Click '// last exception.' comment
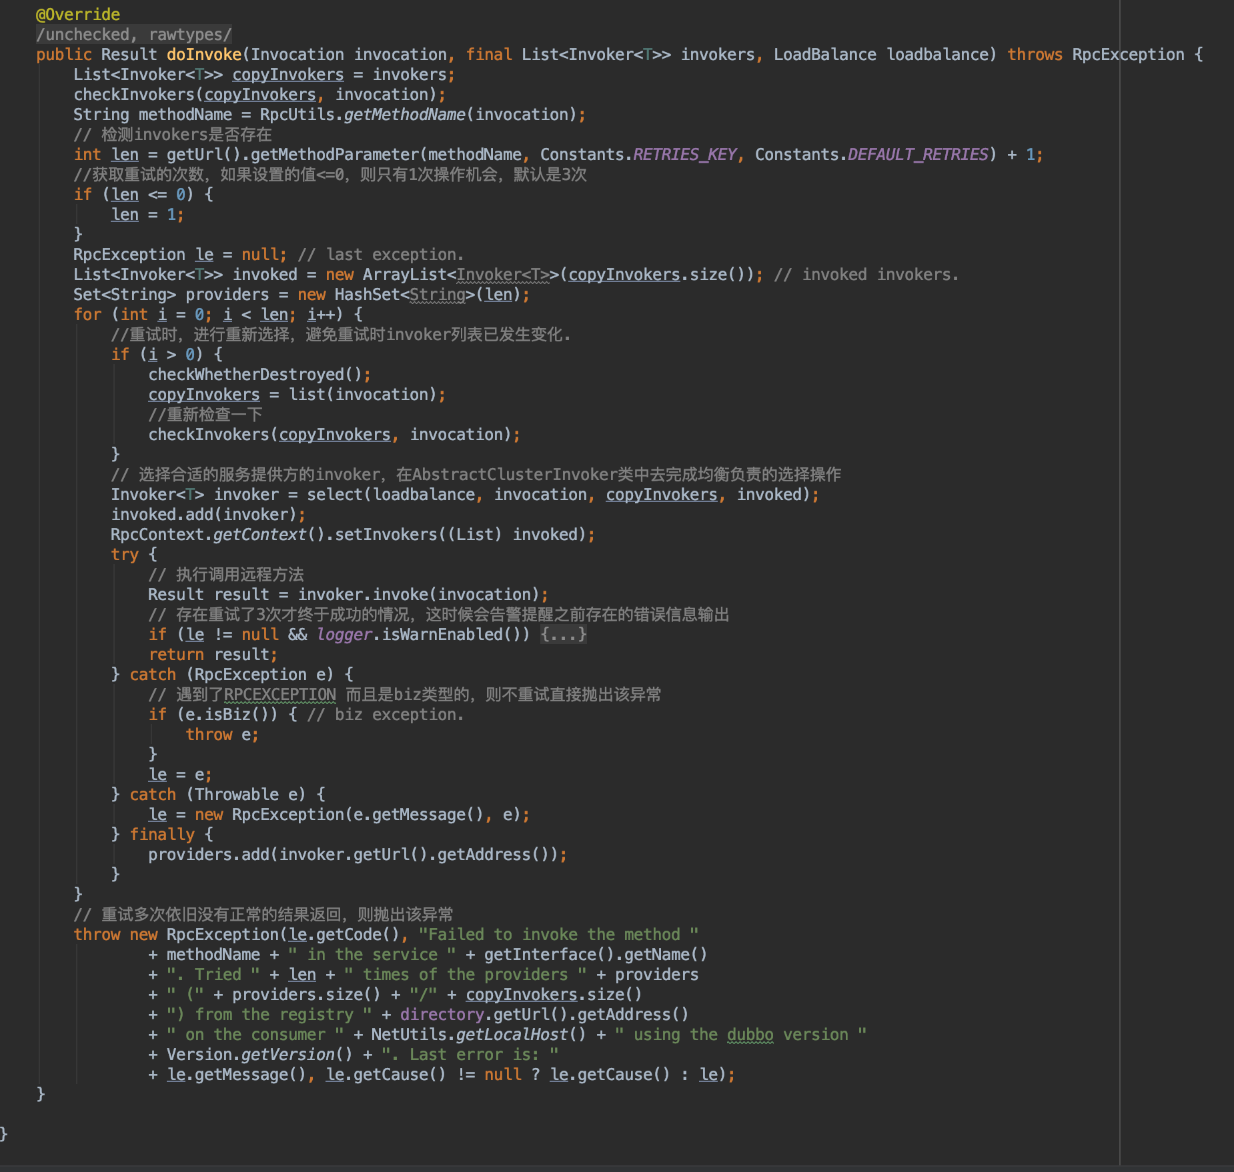The height and width of the screenshot is (1172, 1234). point(381,254)
